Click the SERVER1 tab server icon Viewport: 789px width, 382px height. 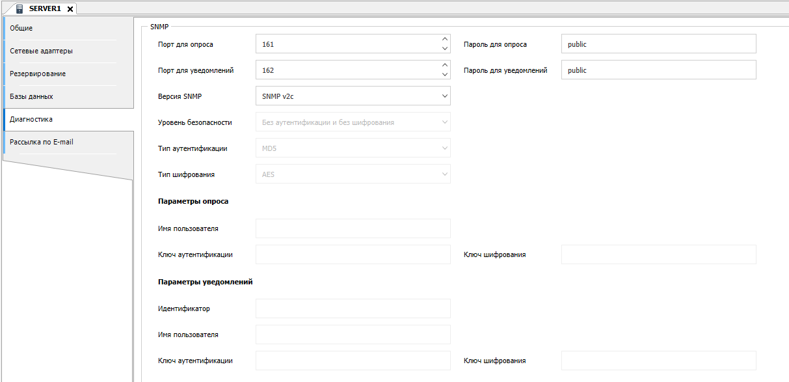pos(20,8)
